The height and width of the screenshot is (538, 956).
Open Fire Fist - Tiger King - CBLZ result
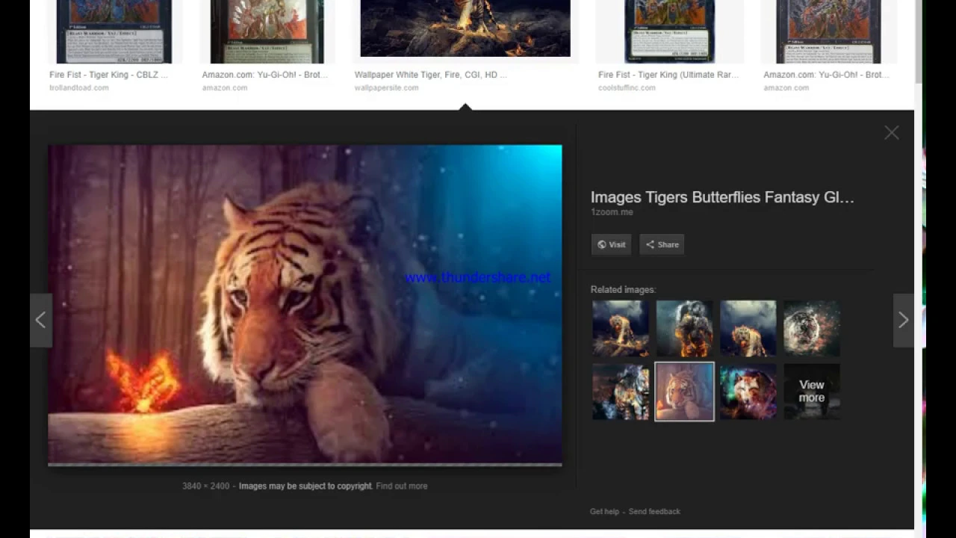[108, 75]
